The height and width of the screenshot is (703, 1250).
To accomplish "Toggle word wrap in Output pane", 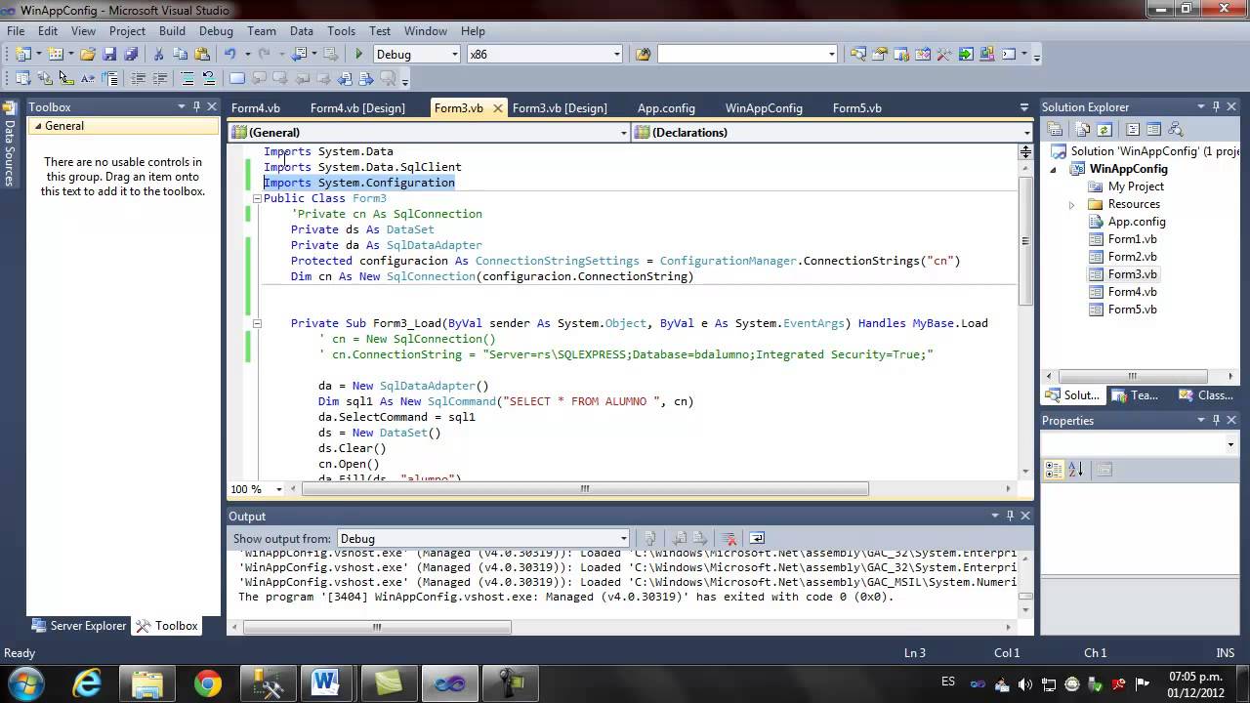I will (756, 538).
